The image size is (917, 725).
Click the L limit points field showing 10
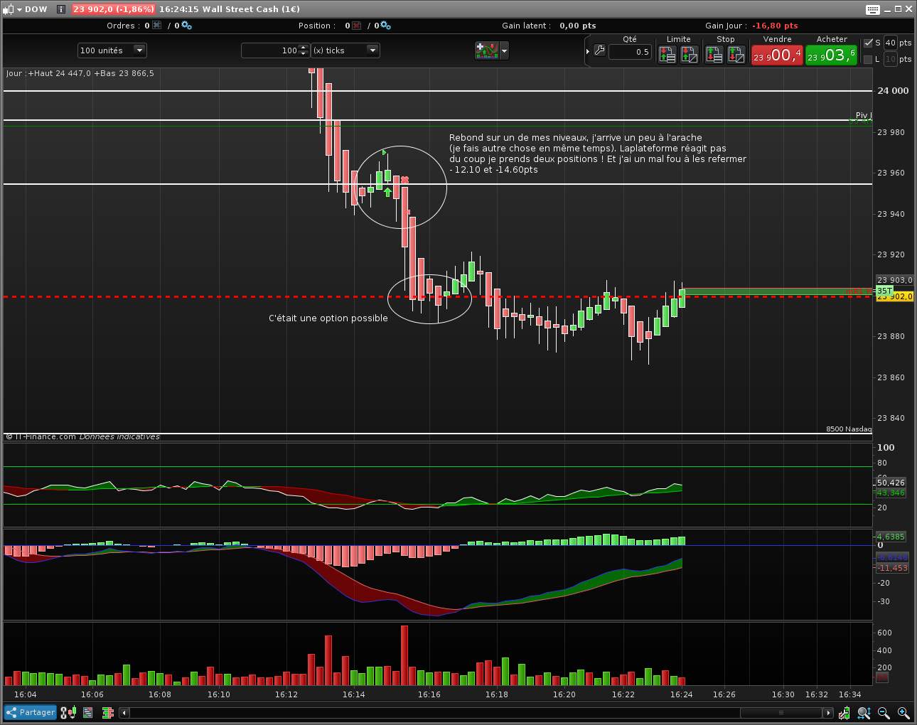890,59
